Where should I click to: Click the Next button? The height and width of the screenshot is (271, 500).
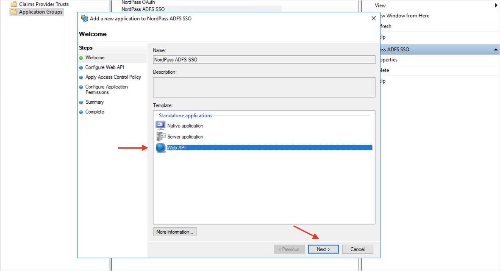coord(323,249)
